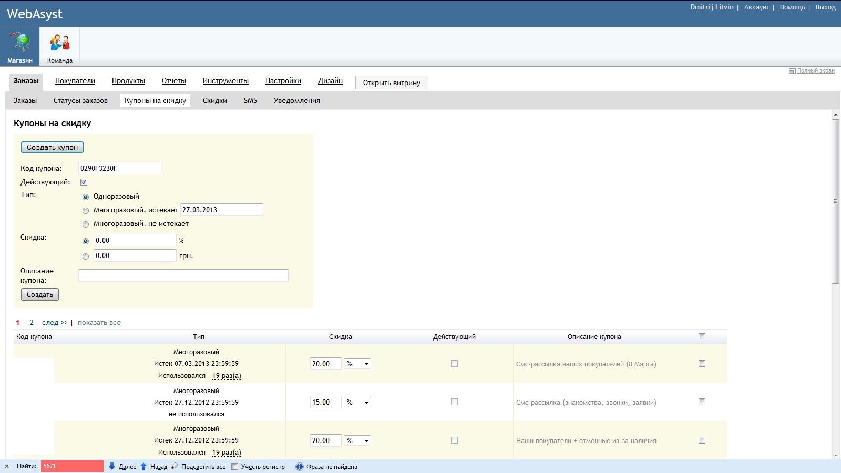Click the Найти search field containing 5671
The image size is (841, 473).
[x=73, y=466]
